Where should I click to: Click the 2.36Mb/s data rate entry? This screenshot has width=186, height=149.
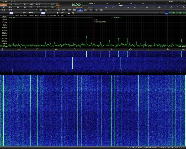(x=139, y=148)
